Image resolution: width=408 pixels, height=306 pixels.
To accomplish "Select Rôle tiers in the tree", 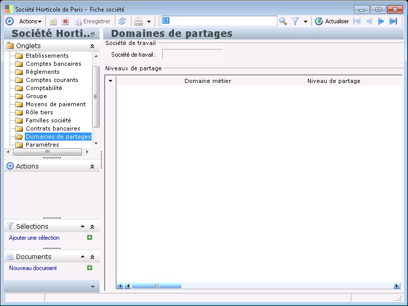I will click(39, 112).
